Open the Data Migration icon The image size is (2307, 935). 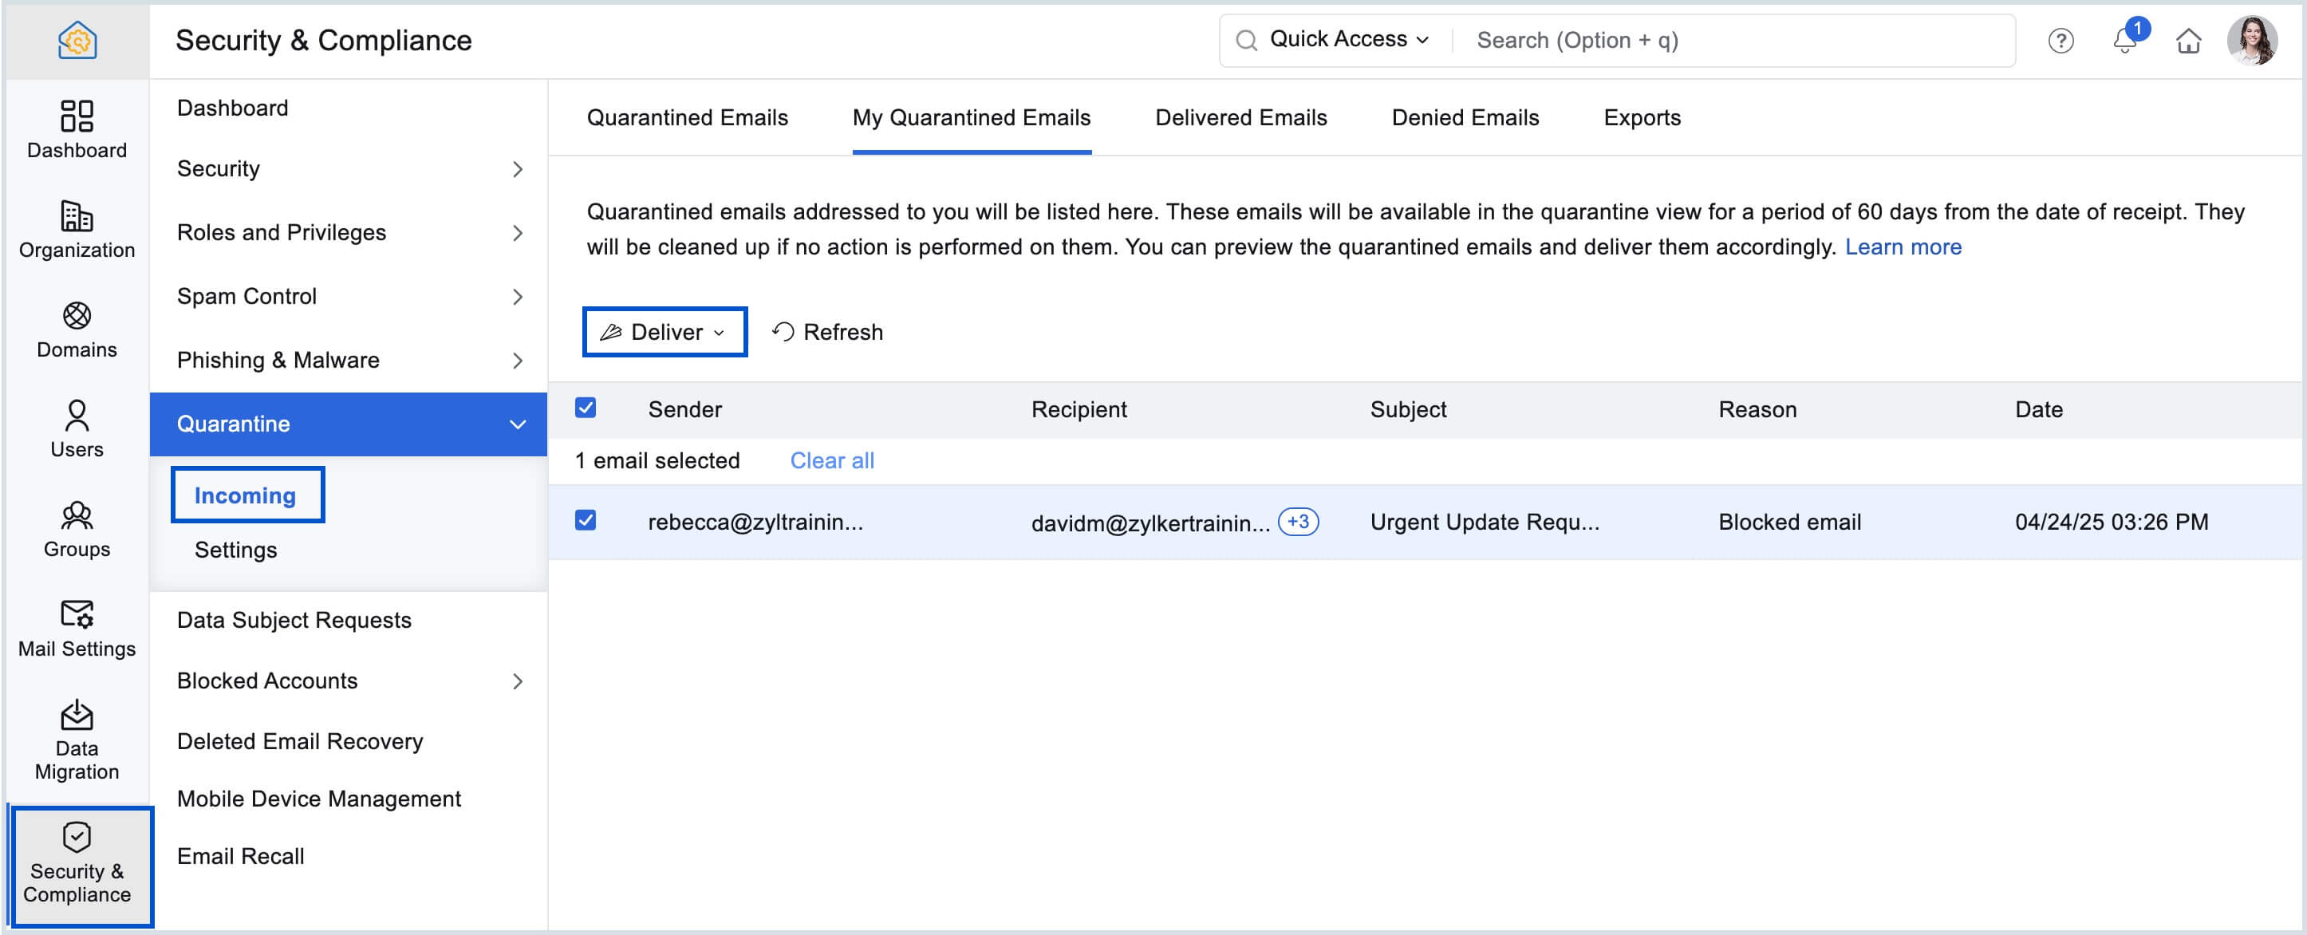76,739
